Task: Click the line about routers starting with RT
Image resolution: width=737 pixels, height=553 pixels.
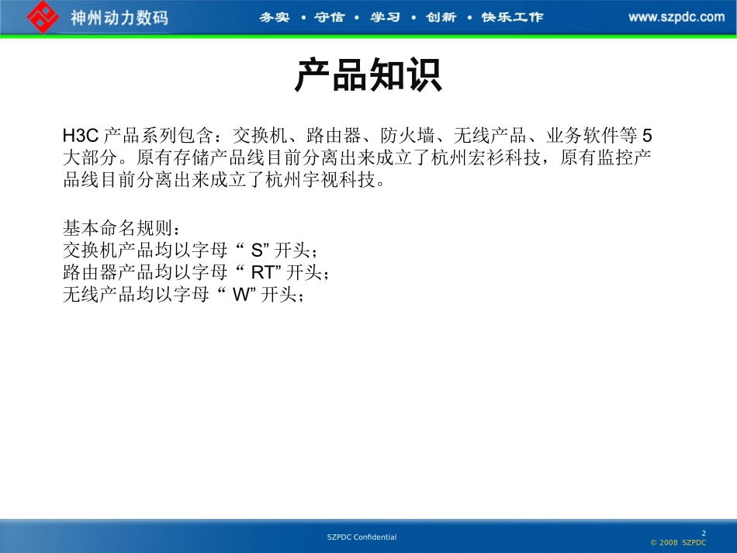Action: click(196, 272)
